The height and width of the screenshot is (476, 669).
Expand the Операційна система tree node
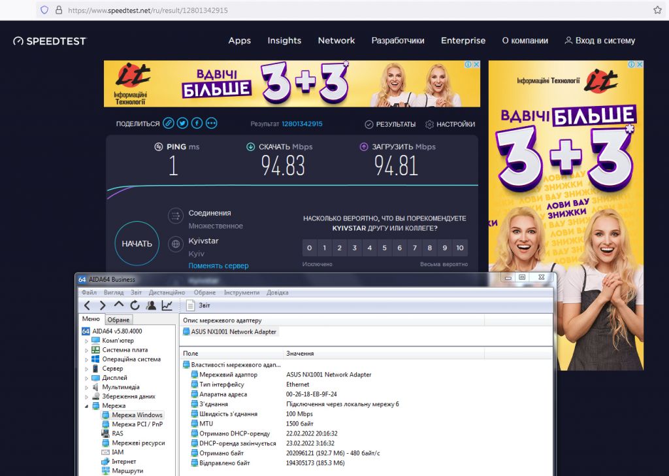pyautogui.click(x=86, y=360)
